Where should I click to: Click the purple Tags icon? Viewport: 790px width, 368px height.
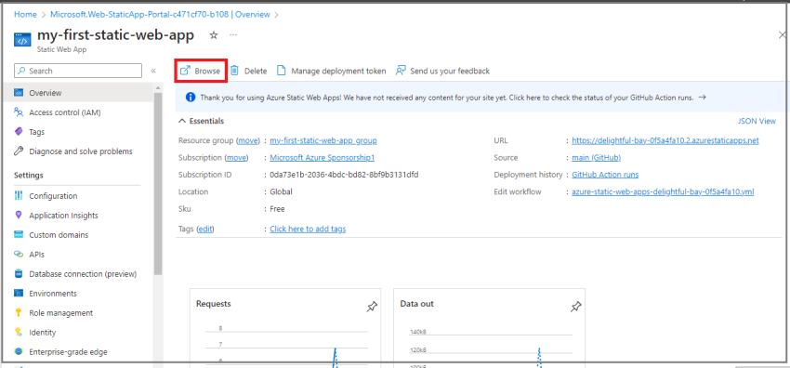(x=19, y=132)
